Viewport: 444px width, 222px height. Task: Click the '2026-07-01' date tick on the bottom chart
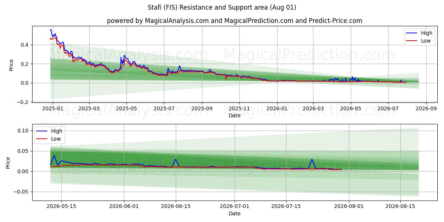click(235, 207)
